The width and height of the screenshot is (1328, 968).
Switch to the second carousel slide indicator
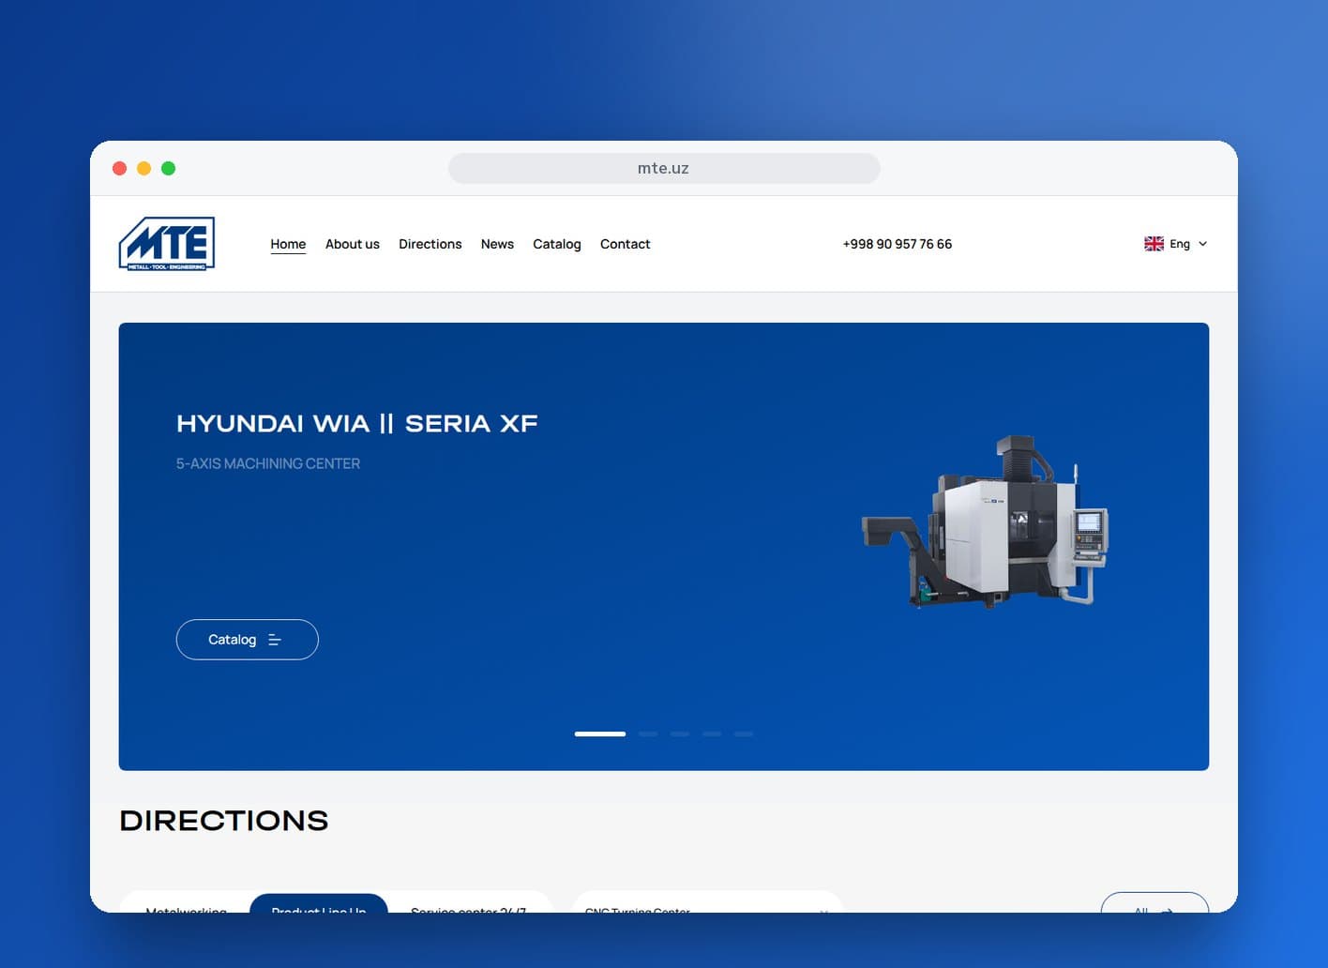(648, 734)
